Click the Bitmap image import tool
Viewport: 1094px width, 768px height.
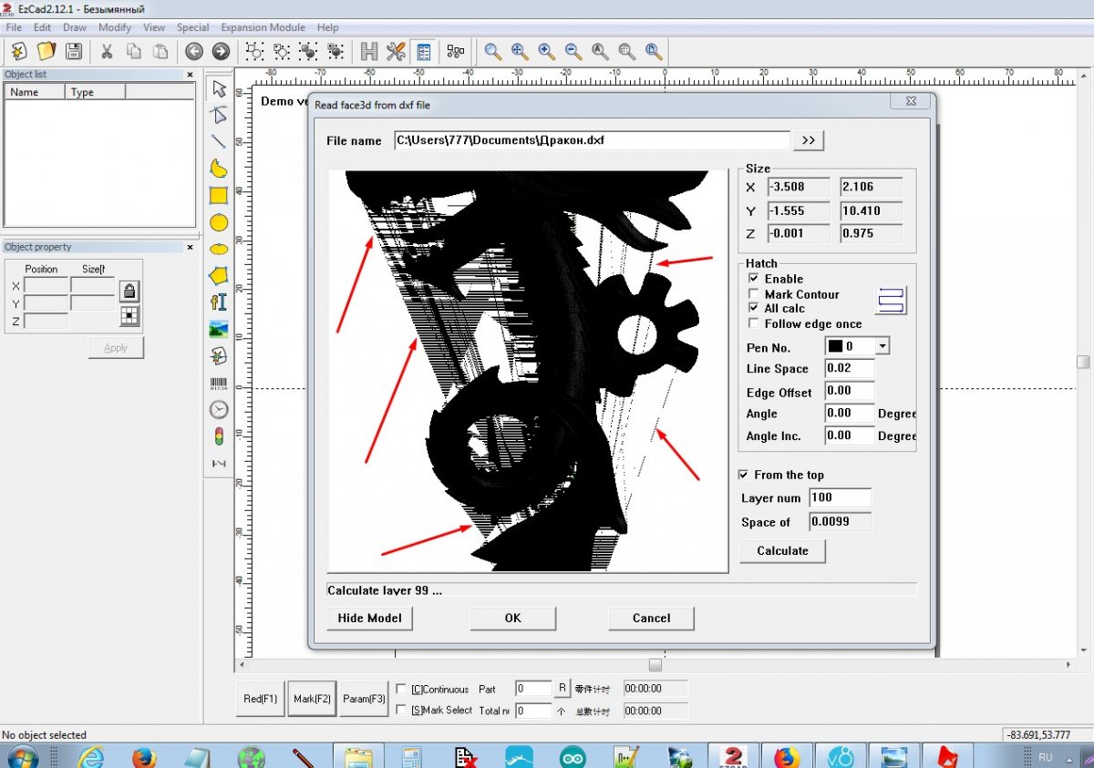pos(219,329)
